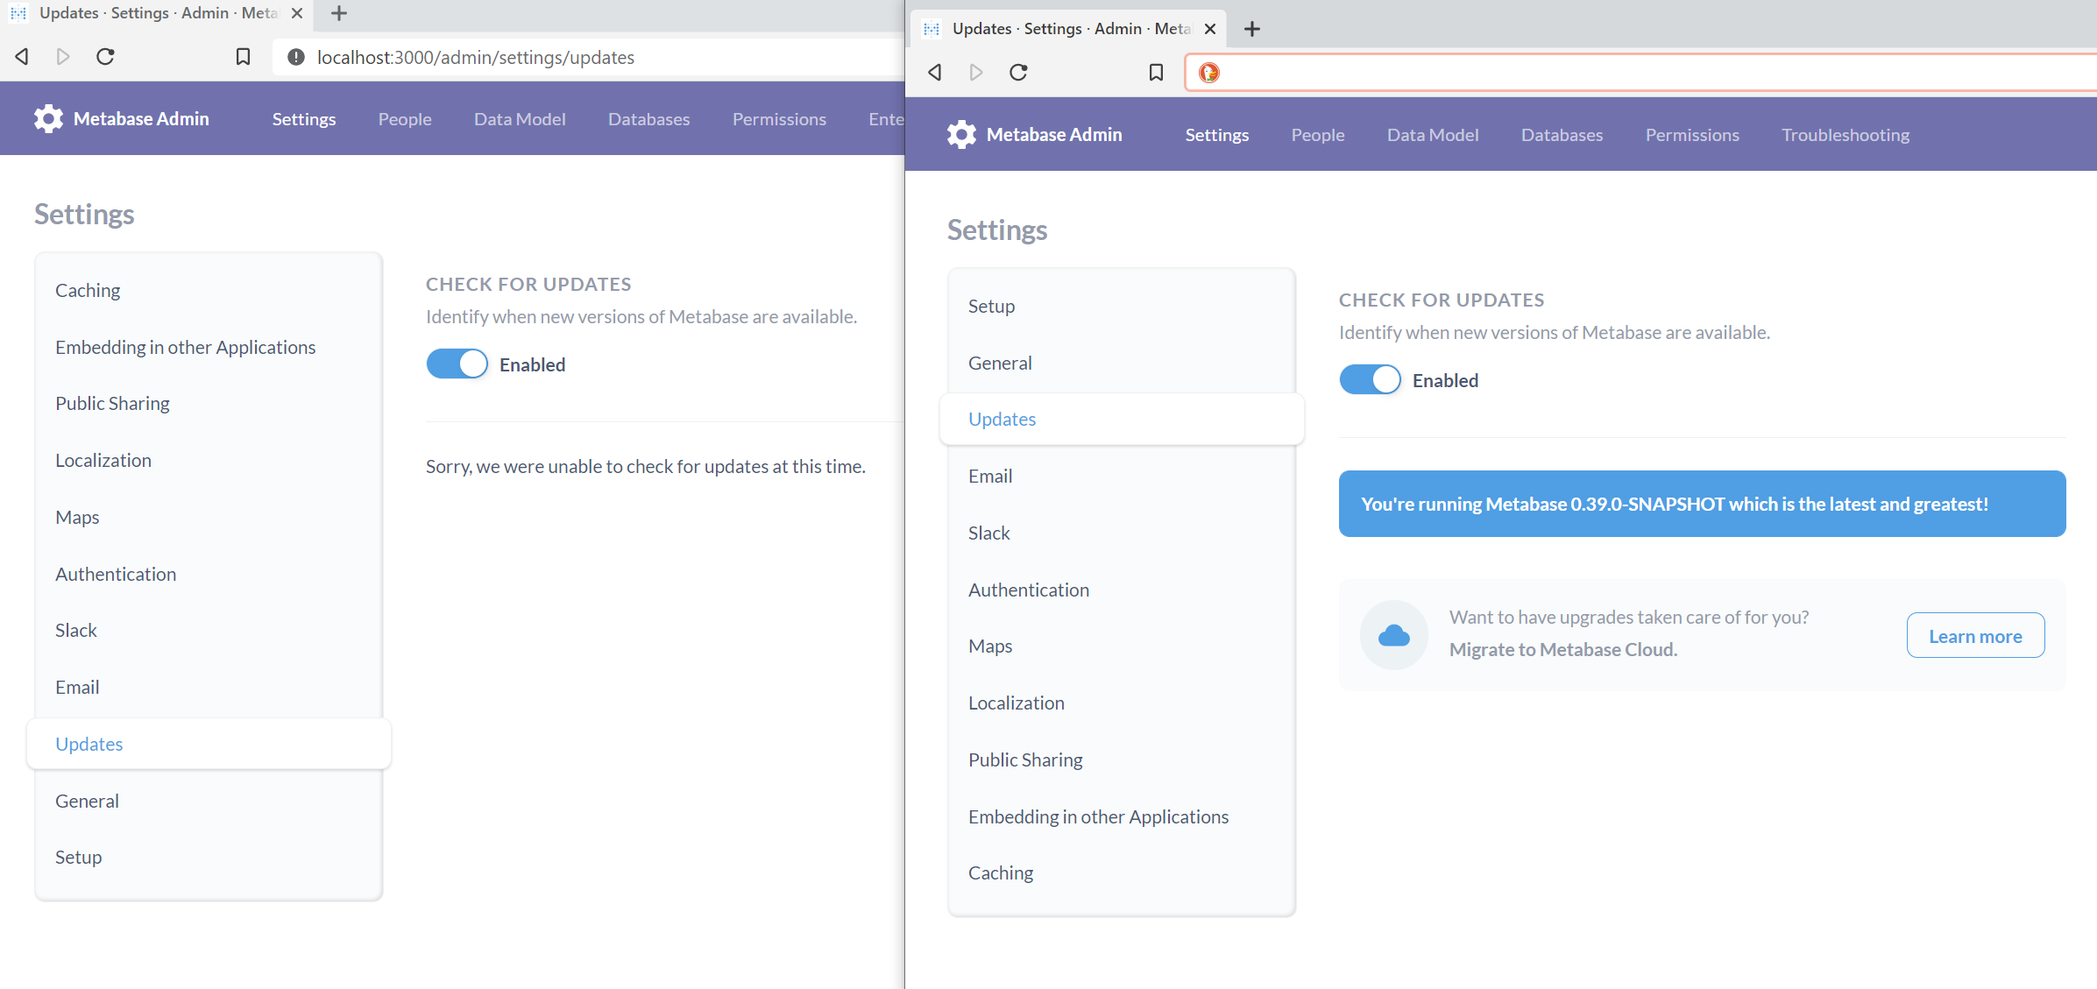This screenshot has height=989, width=2097.
Task: Click the version banner saying latest and greatest
Action: pos(1701,504)
